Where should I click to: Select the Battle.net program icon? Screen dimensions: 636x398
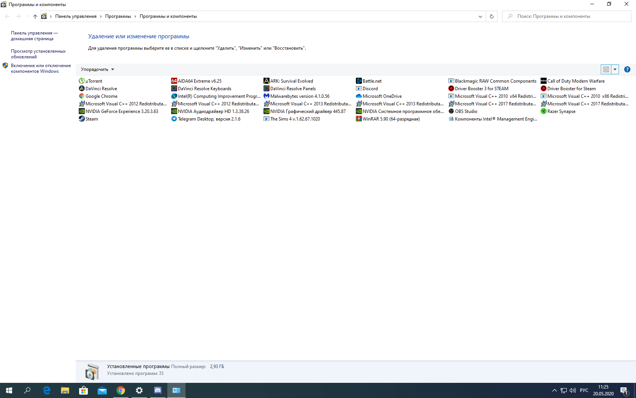tap(359, 81)
